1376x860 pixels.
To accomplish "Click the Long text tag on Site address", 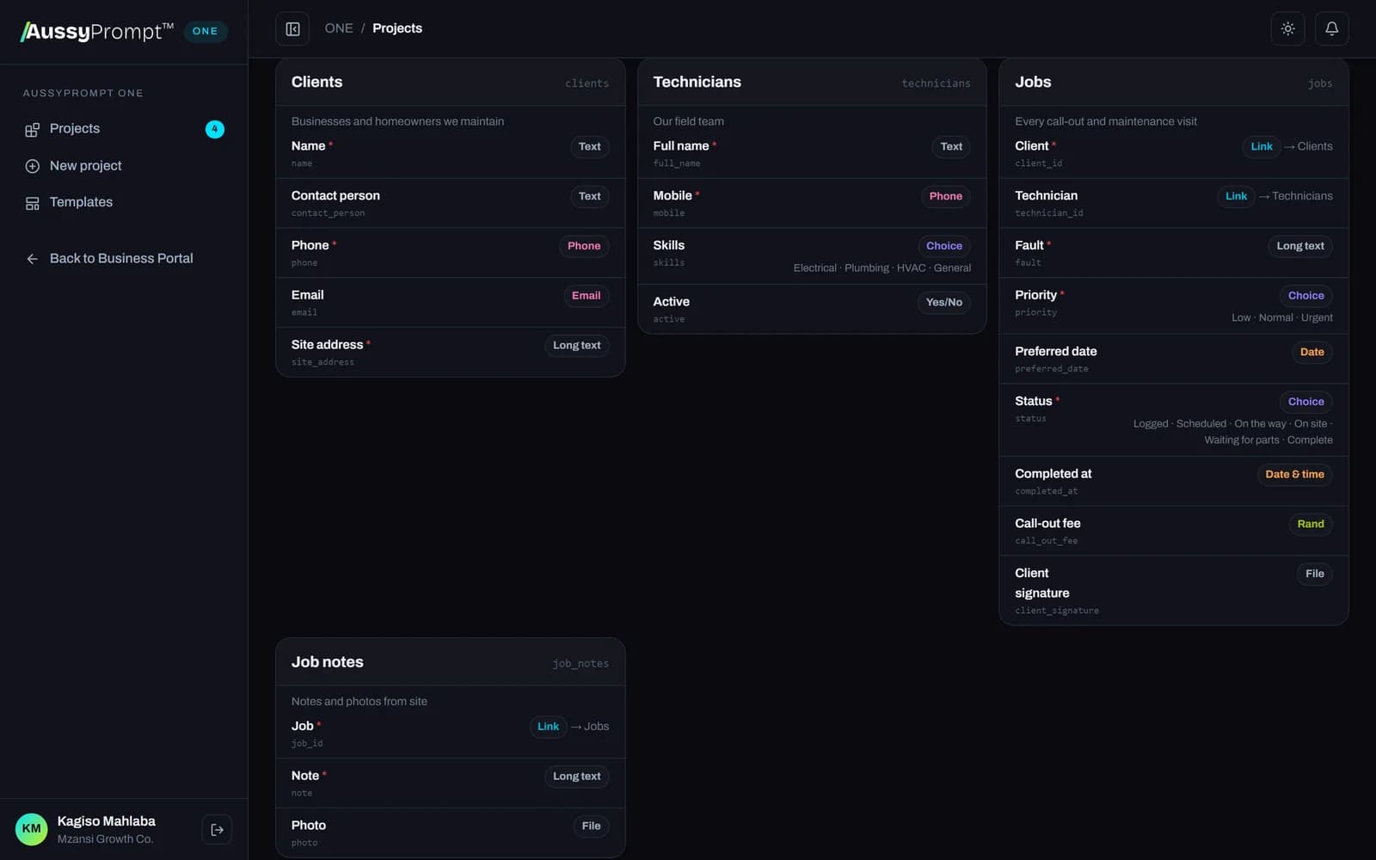I will click(x=576, y=346).
